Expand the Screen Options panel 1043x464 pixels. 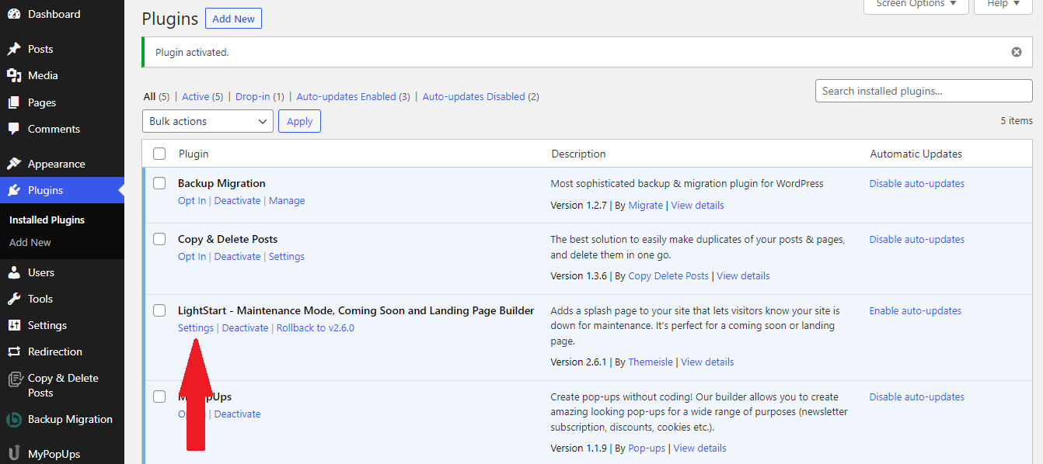[x=916, y=4]
